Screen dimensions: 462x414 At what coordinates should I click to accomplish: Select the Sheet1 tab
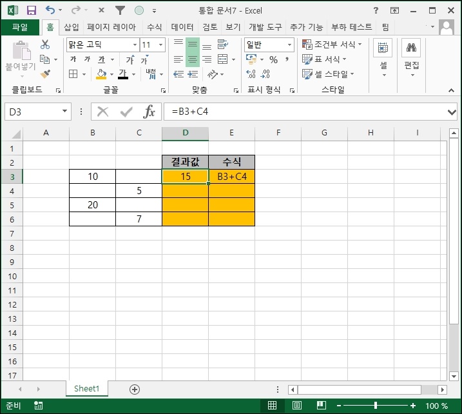[x=86, y=389]
